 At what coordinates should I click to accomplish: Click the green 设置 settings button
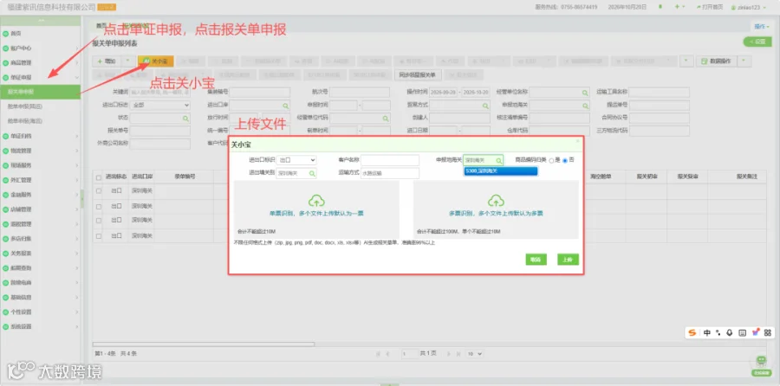[757, 42]
